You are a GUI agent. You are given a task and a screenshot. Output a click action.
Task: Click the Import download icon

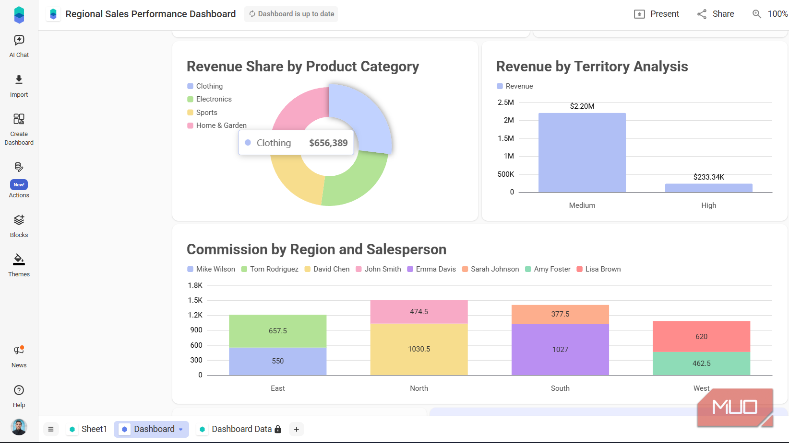tap(19, 80)
